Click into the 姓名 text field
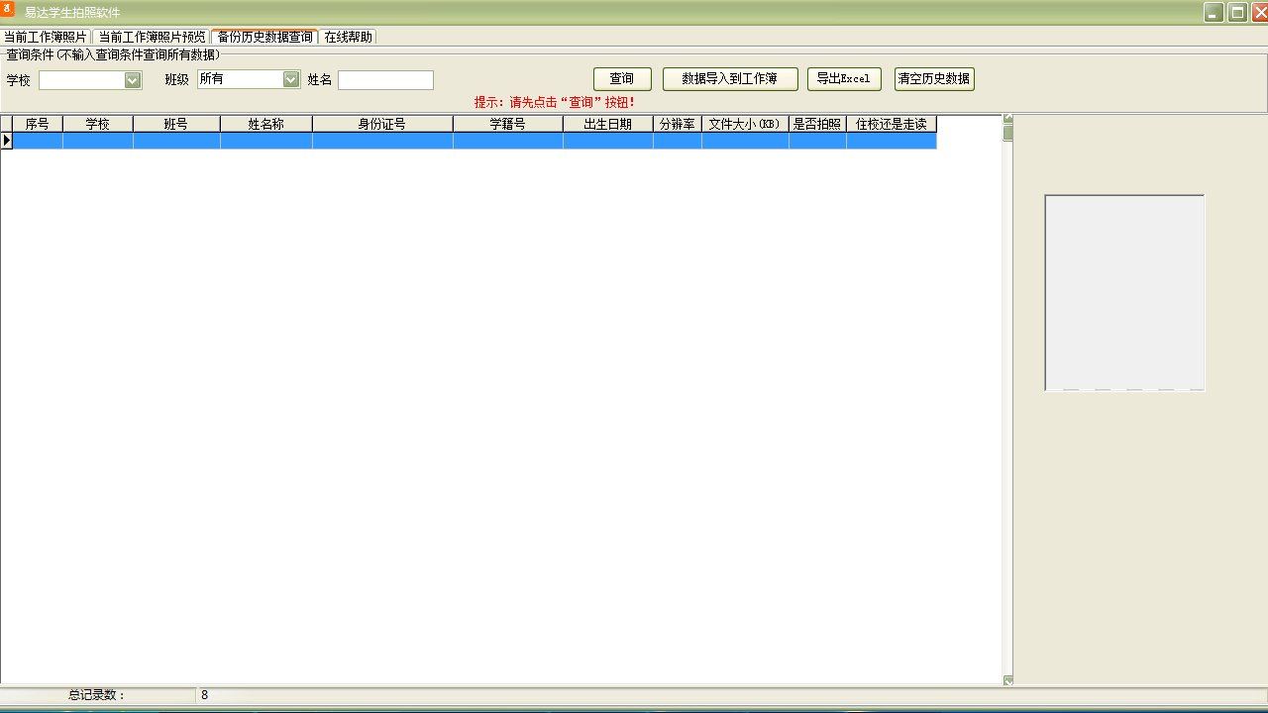This screenshot has height=713, width=1268. [x=385, y=80]
